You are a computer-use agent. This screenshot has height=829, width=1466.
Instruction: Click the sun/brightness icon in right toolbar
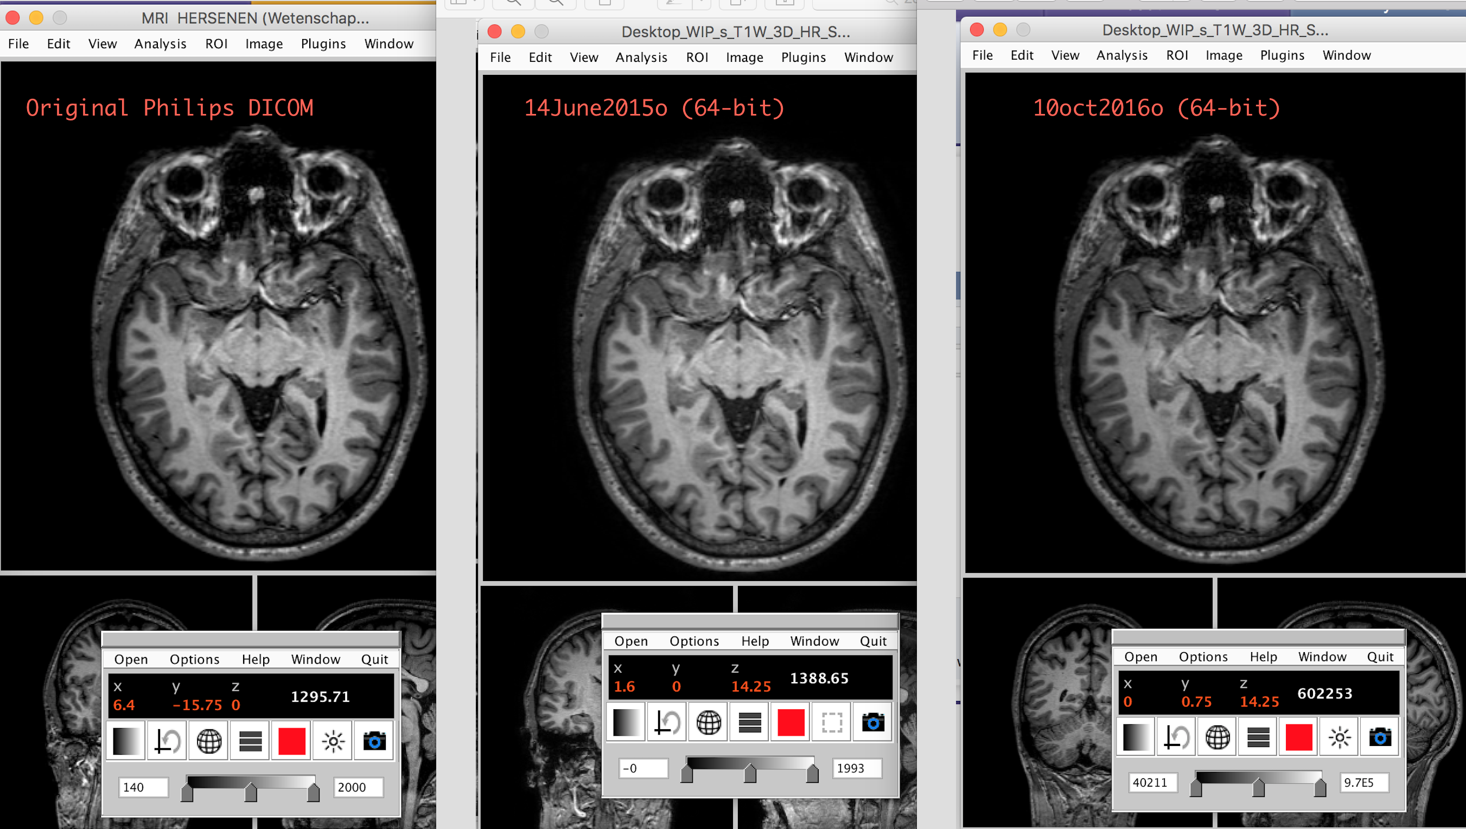[1339, 737]
